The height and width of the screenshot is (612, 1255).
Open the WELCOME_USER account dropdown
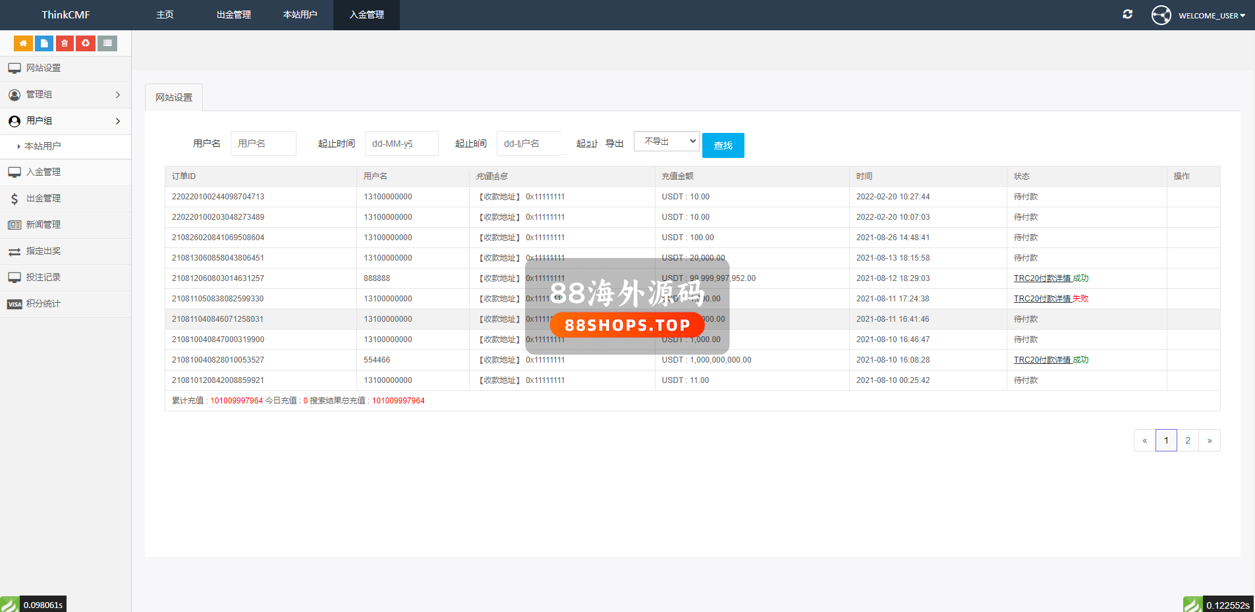[1211, 15]
